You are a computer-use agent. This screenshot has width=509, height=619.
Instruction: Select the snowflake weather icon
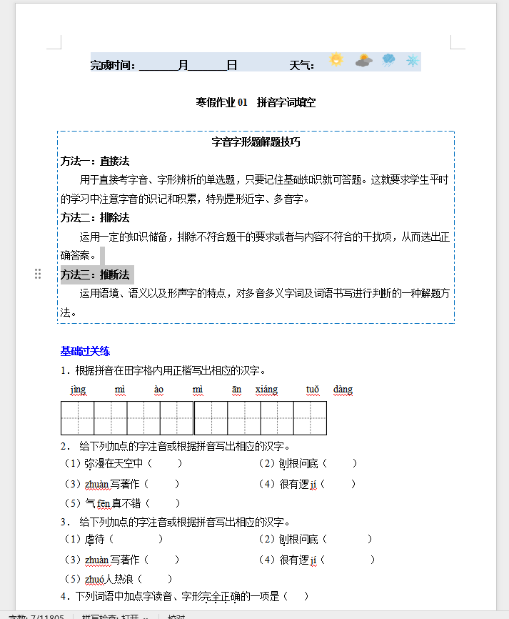[413, 61]
